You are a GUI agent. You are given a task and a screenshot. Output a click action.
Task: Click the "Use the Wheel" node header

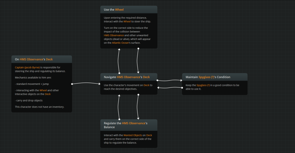[x=129, y=9]
